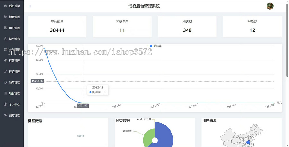Click the 2023-04 x-axis label
The height and width of the screenshot is (147, 289).
pos(232,106)
